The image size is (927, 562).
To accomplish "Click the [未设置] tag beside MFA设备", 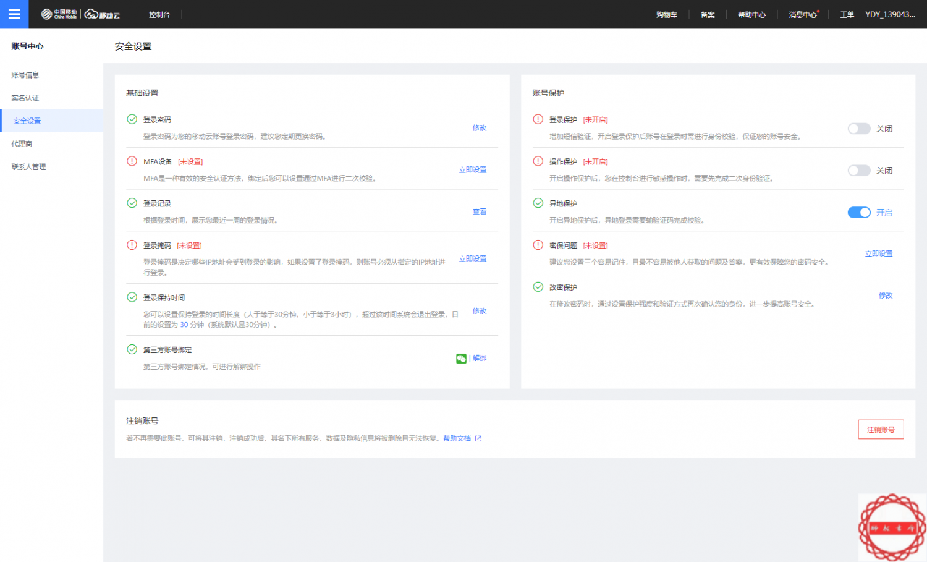I will point(190,162).
